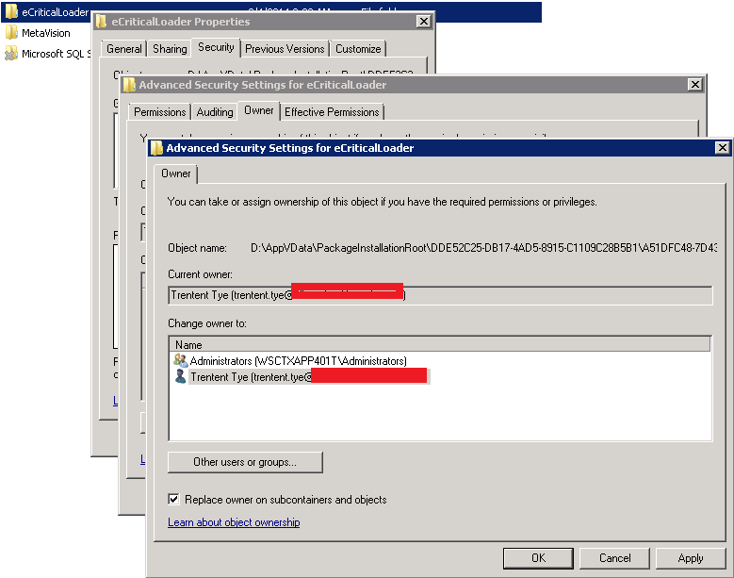Click folder icon in eCriticalLoader Properties title bar

101,22
